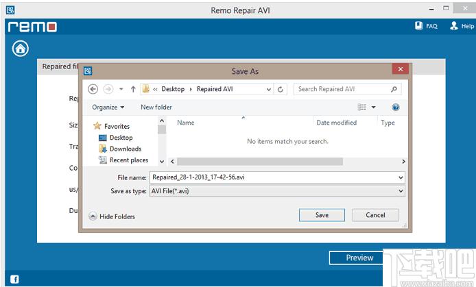Expand the File name history dropdown
The image size is (476, 287).
[401, 177]
